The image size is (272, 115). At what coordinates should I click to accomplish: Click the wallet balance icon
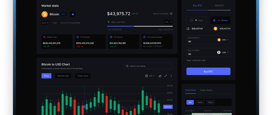pos(188,28)
